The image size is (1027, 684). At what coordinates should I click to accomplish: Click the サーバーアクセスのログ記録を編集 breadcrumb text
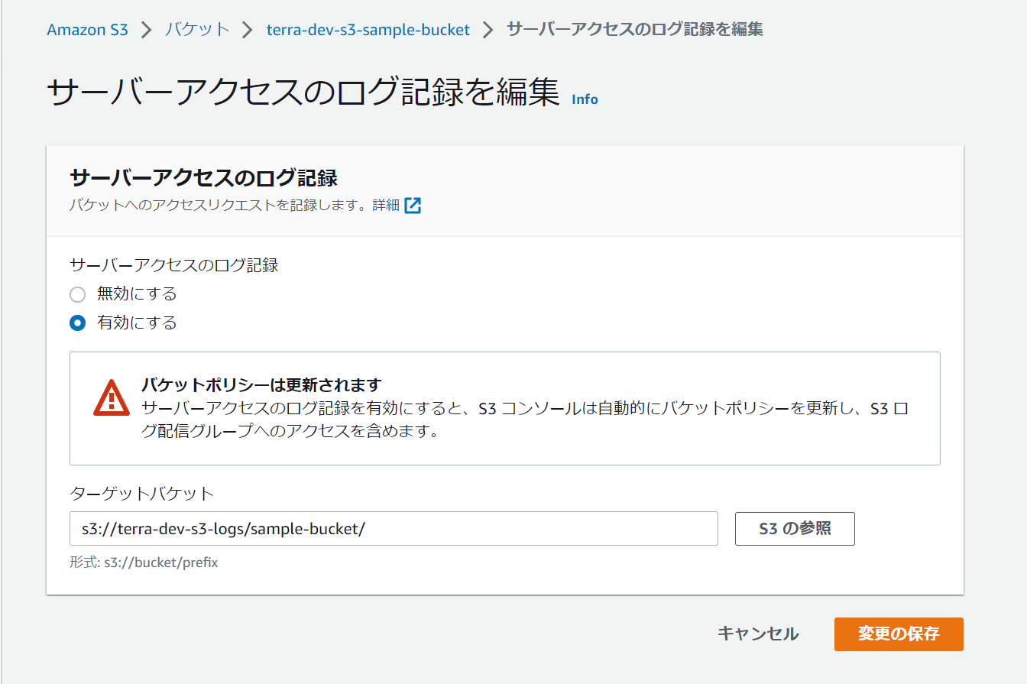[x=635, y=30]
